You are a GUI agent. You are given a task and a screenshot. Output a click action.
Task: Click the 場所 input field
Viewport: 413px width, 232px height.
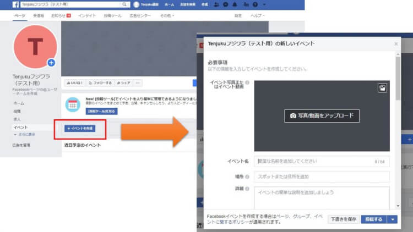pos(322,176)
